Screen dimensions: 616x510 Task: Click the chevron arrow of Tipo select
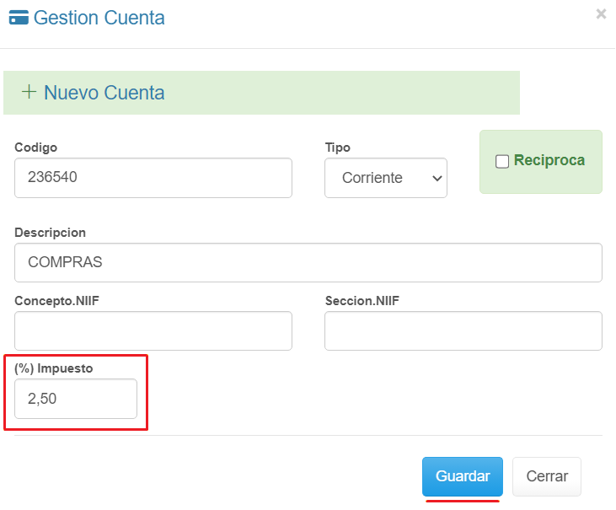436,178
